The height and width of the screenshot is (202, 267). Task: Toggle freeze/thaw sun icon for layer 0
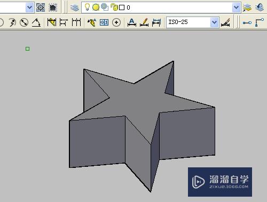[x=96, y=7]
